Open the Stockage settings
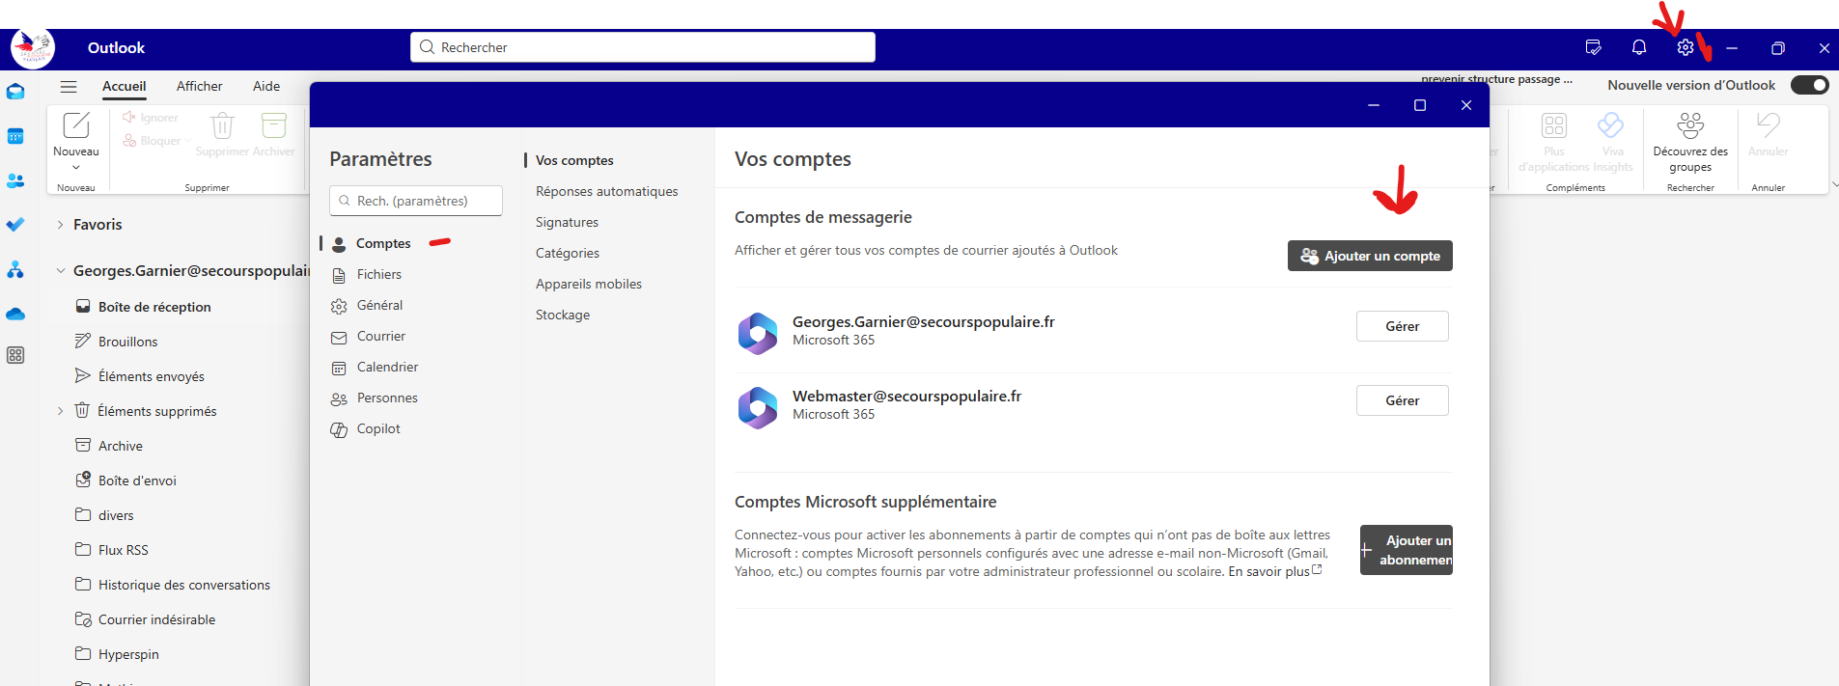The height and width of the screenshot is (686, 1839). (563, 315)
